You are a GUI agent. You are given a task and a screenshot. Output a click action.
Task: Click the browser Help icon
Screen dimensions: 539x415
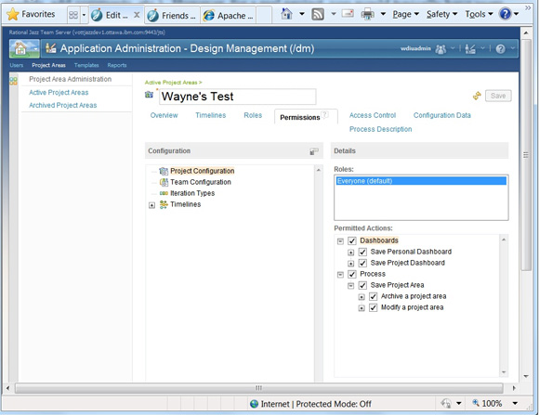(x=506, y=14)
